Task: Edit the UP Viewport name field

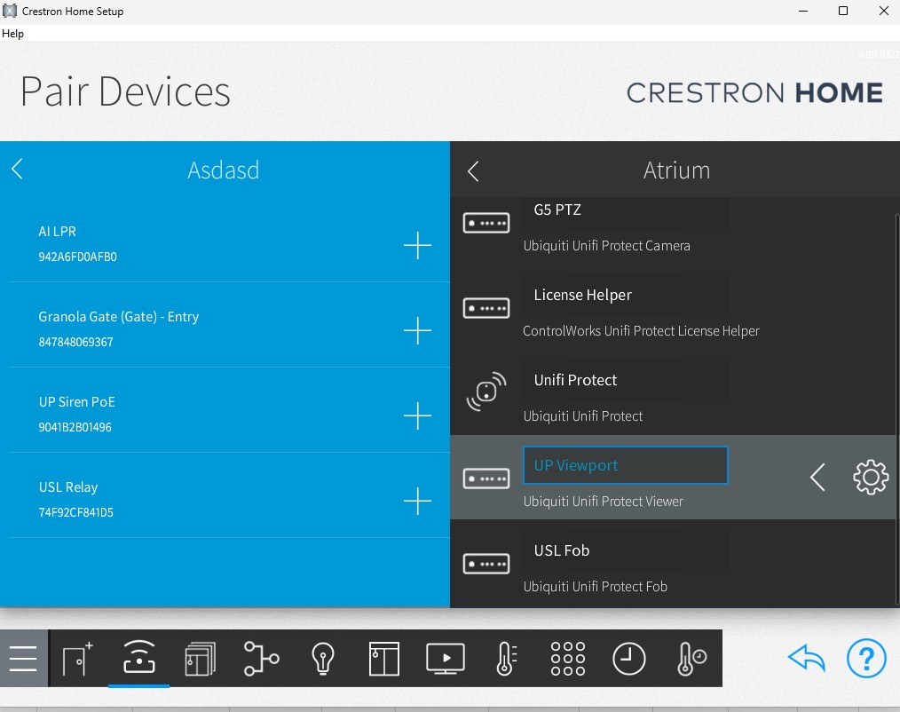Action: (626, 465)
